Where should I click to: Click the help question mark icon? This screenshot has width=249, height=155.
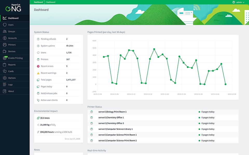click(234, 2)
